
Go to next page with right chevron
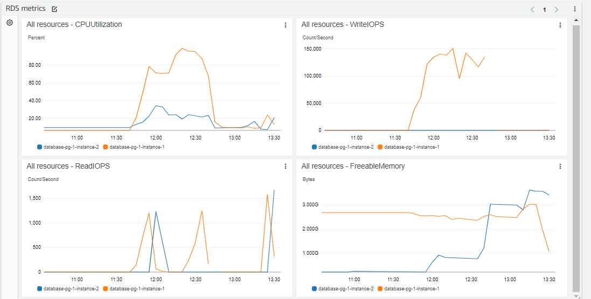(x=557, y=9)
